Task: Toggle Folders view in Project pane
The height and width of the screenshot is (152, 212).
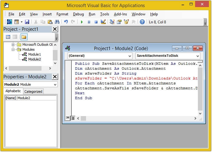Action: [x=24, y=37]
